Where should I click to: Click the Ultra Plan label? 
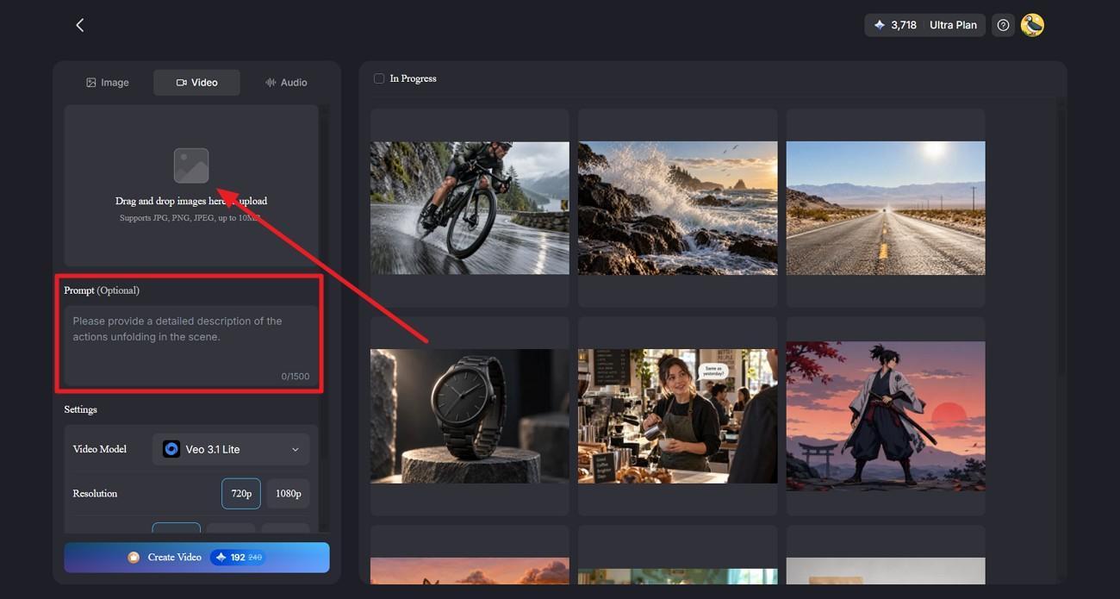tap(953, 25)
